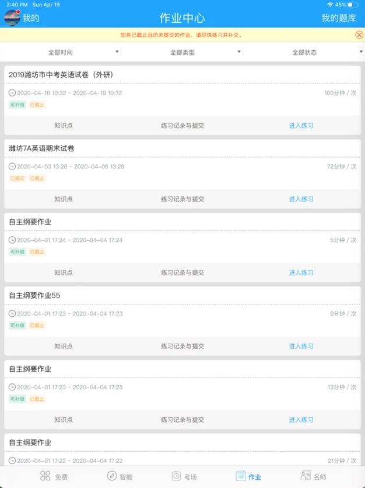Dismiss the yellow overdue homework notice
The image size is (365, 488).
(x=359, y=35)
